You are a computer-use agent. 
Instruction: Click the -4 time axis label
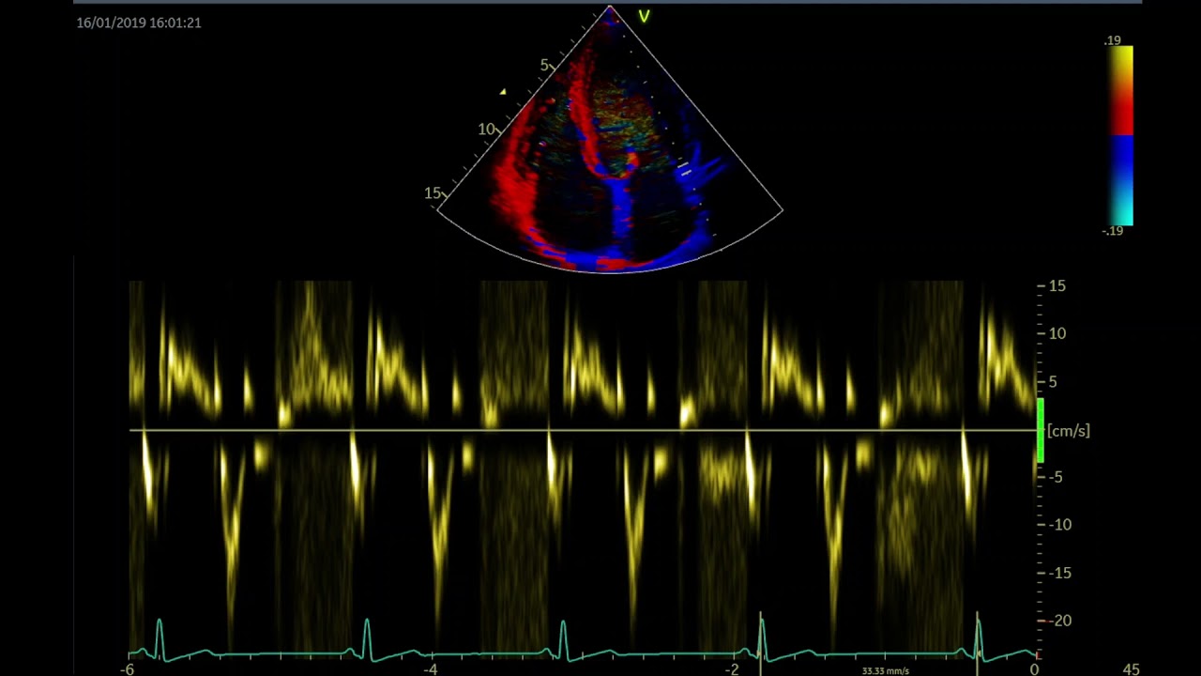click(430, 669)
